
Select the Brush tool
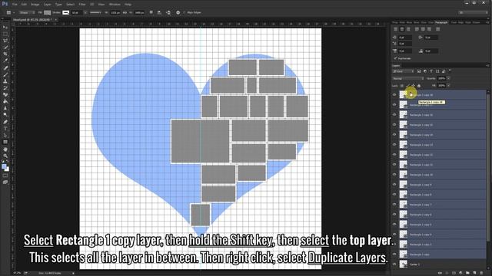[5, 74]
